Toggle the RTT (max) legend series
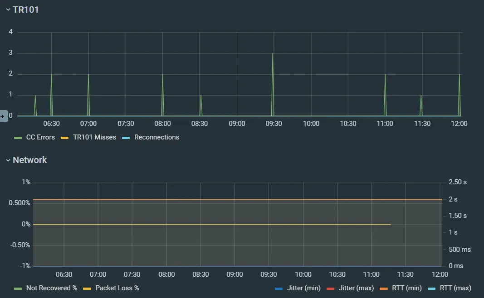This screenshot has width=484, height=298. point(455,288)
